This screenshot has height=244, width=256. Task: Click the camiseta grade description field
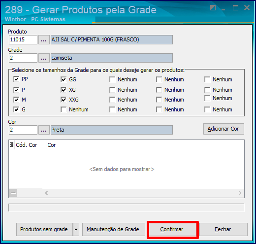coord(112,58)
